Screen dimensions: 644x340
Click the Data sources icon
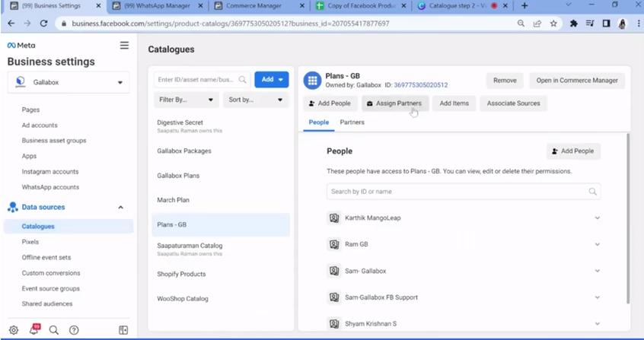(x=13, y=208)
